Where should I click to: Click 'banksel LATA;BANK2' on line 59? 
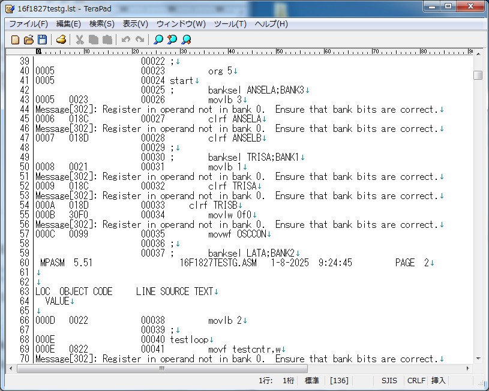coord(251,253)
